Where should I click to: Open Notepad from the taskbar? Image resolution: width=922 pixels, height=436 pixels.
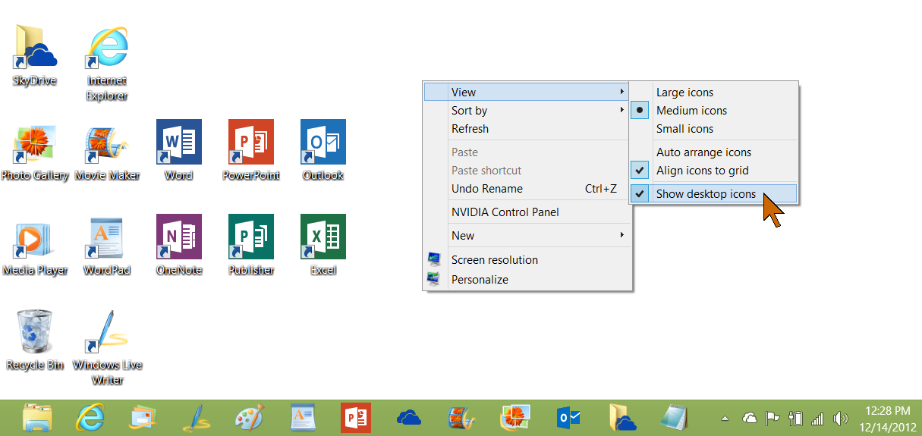[x=674, y=418]
